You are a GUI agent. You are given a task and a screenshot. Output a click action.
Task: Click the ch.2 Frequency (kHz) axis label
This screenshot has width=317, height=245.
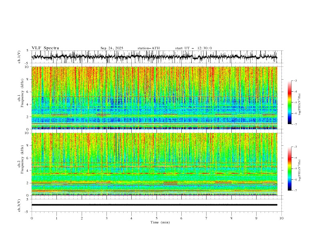[21, 159]
